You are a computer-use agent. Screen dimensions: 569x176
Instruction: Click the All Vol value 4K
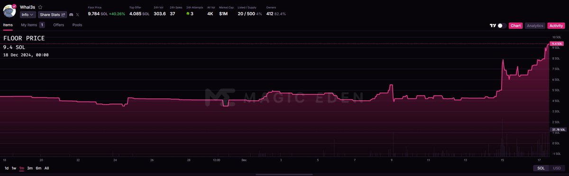pos(210,14)
